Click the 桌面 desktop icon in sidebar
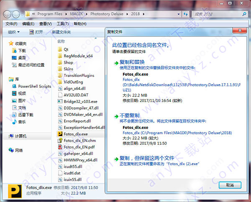The height and width of the screenshot is (202, 251). tap(14, 58)
